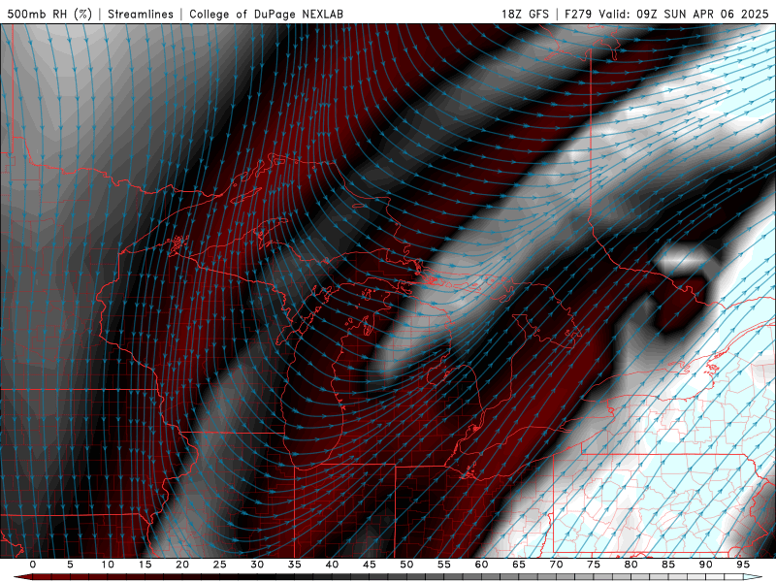Click the "F279" forecast hour text
Screen dimensions: 776x582
[578, 14]
